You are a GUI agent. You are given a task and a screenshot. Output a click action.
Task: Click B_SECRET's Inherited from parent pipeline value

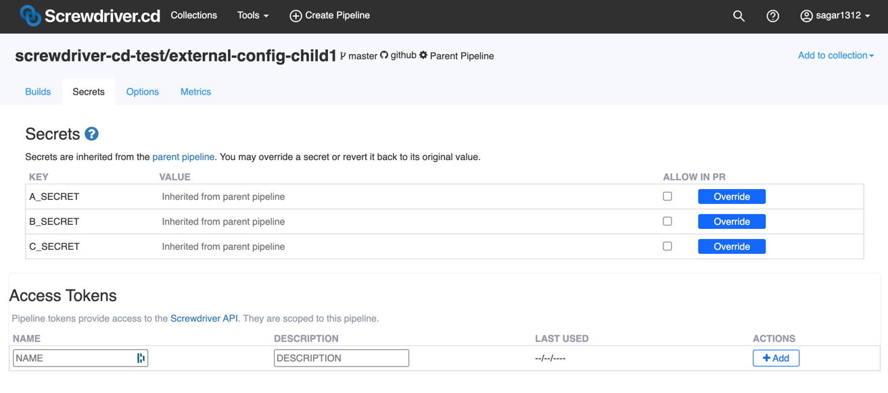click(223, 221)
